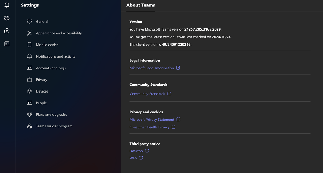The height and width of the screenshot is (173, 323).
Task: Click external-link icon next to Microsoft Privacy Statement
Action: (178, 120)
